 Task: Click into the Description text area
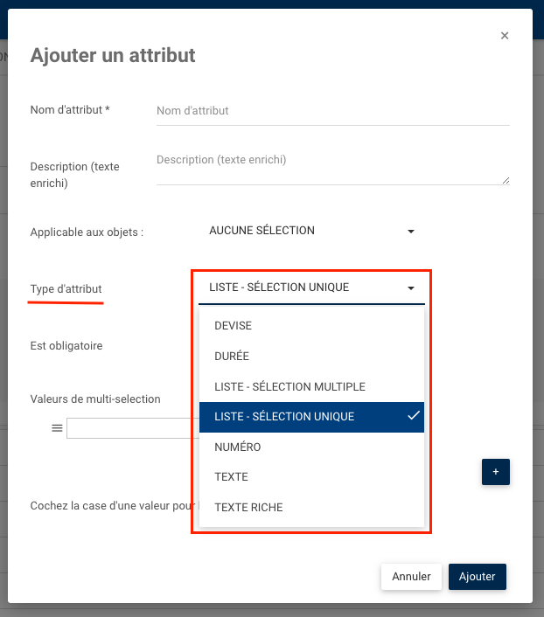point(331,167)
